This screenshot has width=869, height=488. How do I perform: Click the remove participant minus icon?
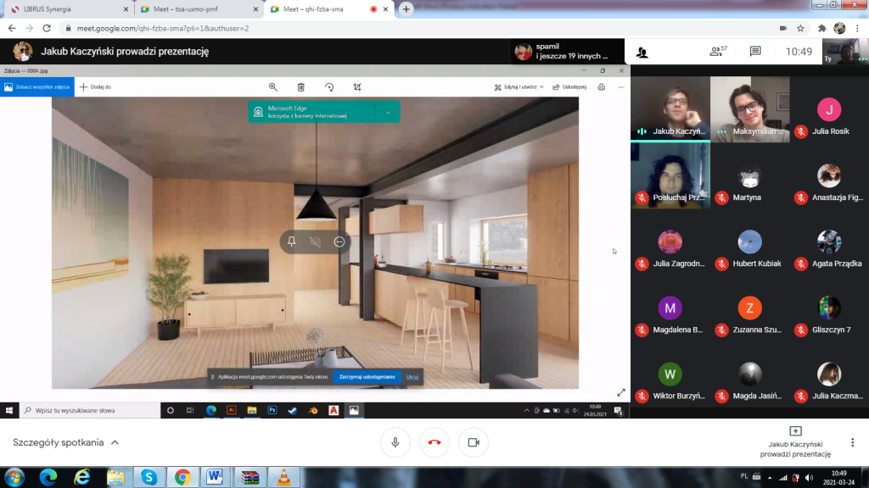click(339, 242)
